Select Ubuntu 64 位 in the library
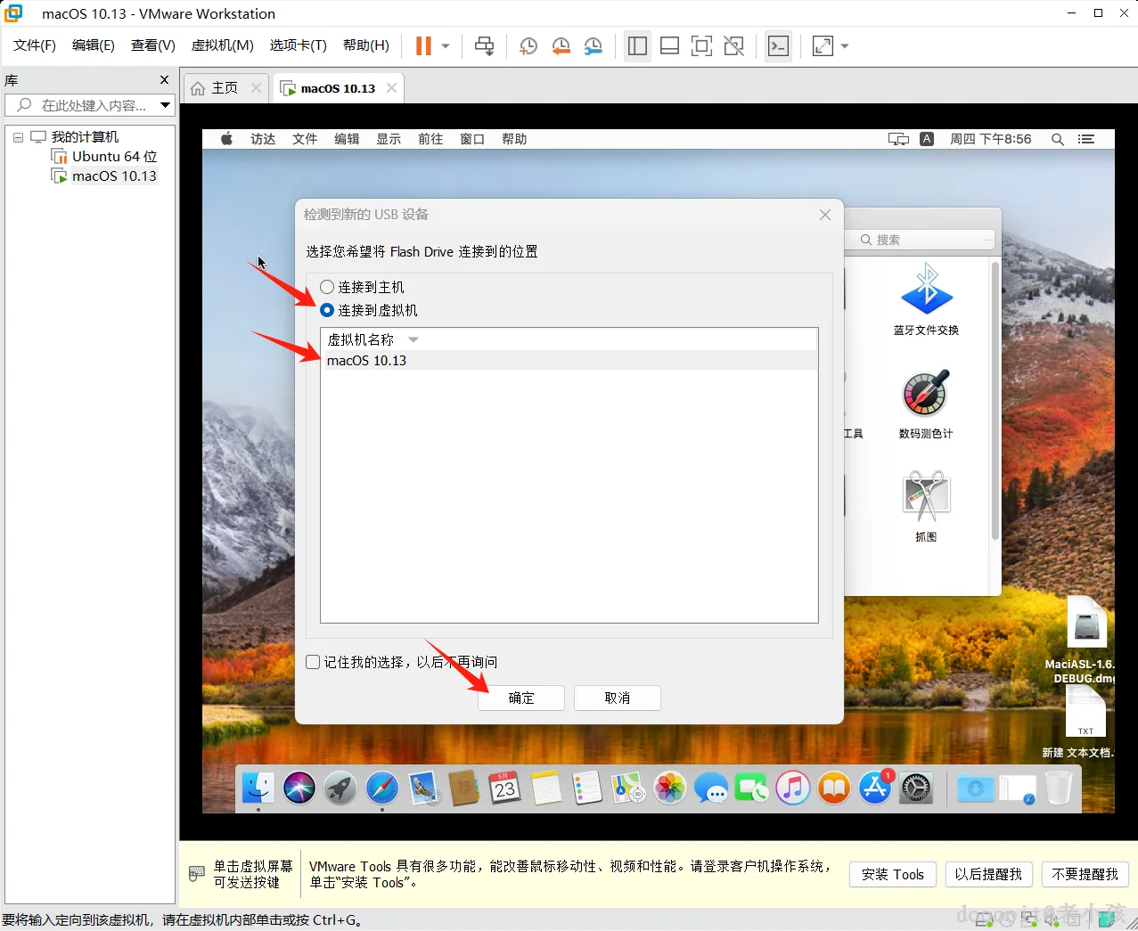Image resolution: width=1138 pixels, height=931 pixels. pyautogui.click(x=104, y=157)
